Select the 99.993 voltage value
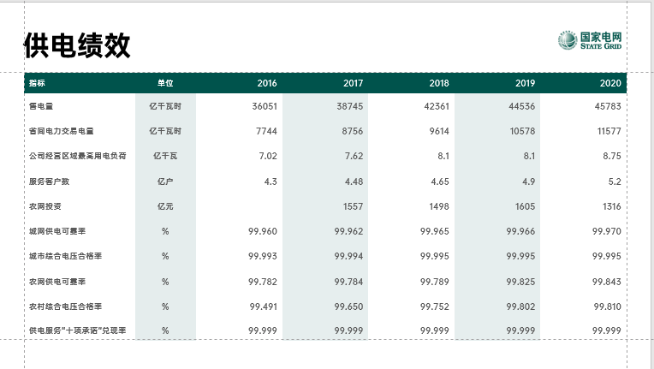 point(263,256)
